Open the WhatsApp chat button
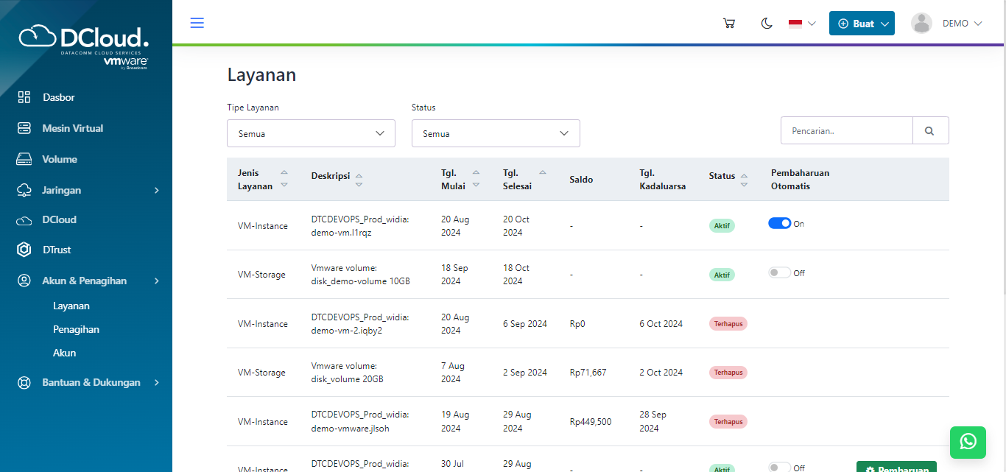 tap(968, 442)
